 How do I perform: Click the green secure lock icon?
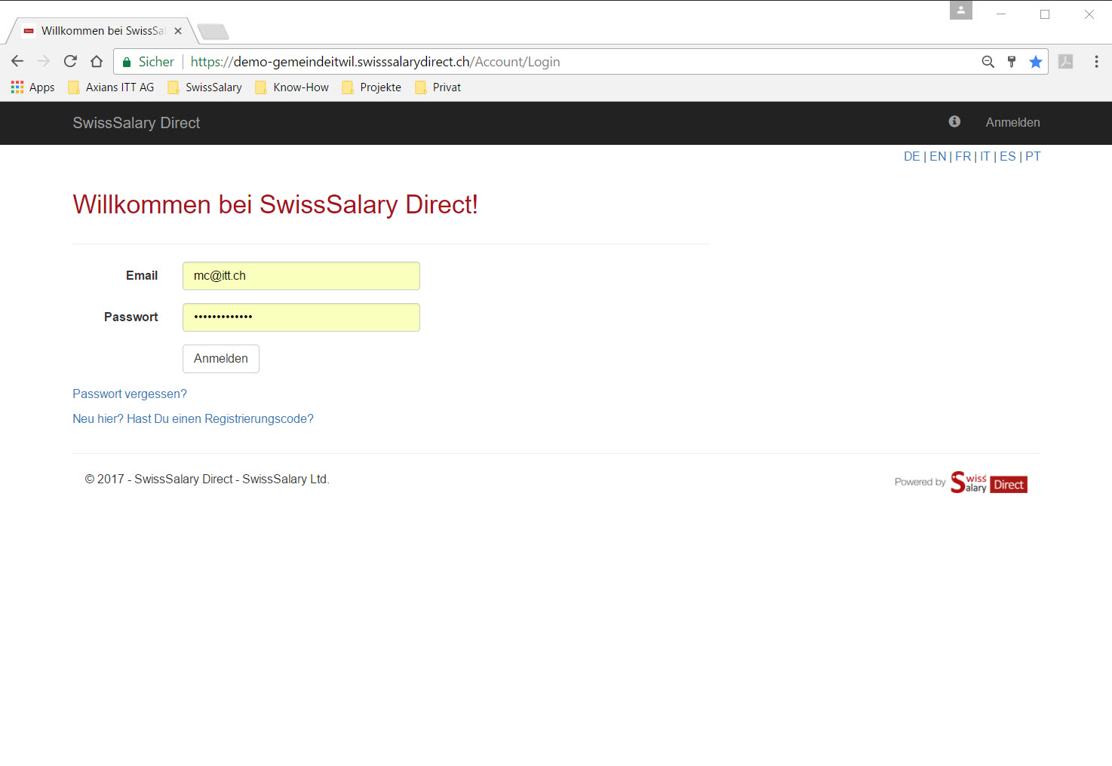pos(127,62)
